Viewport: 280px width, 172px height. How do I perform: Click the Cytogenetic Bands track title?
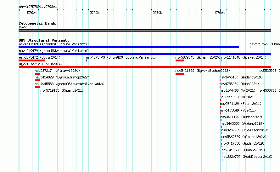point(37,23)
